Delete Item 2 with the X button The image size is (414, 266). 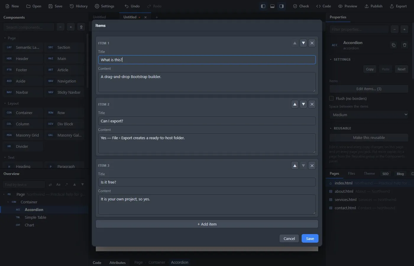pos(312,104)
